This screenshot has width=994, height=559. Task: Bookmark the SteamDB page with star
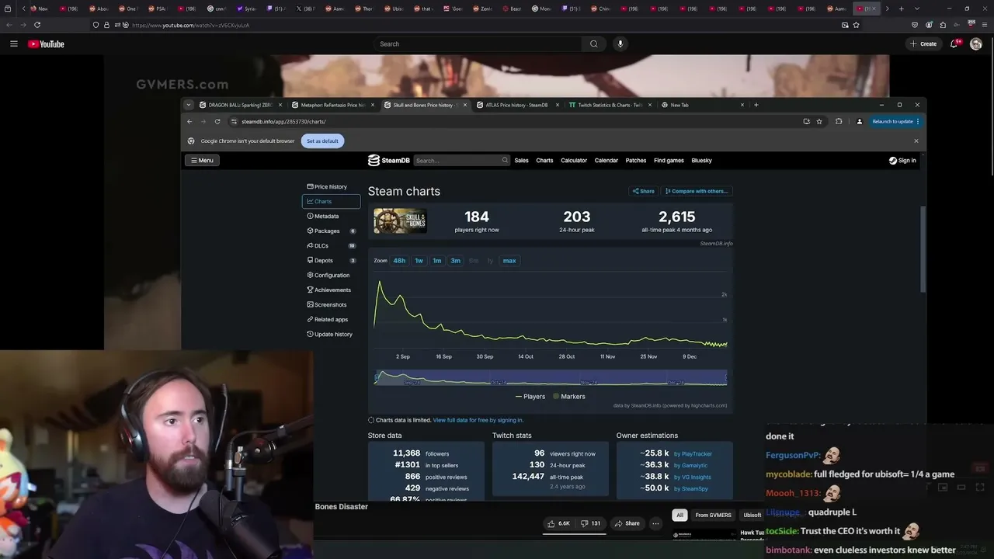point(819,122)
